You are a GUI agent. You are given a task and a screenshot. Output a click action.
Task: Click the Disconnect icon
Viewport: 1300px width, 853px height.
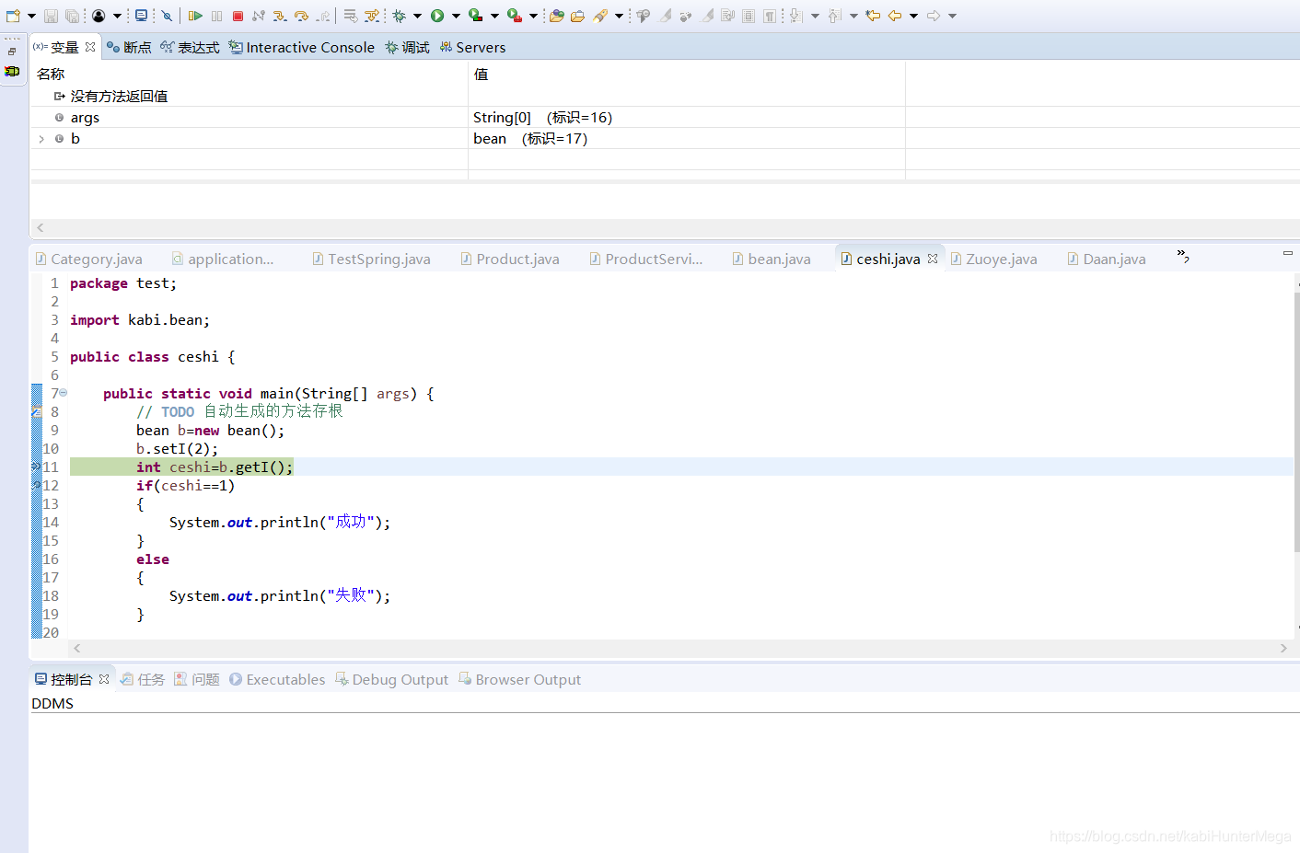click(x=259, y=16)
